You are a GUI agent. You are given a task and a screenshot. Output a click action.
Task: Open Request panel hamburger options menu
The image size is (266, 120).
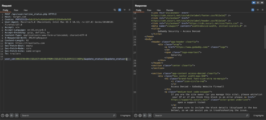129,10
